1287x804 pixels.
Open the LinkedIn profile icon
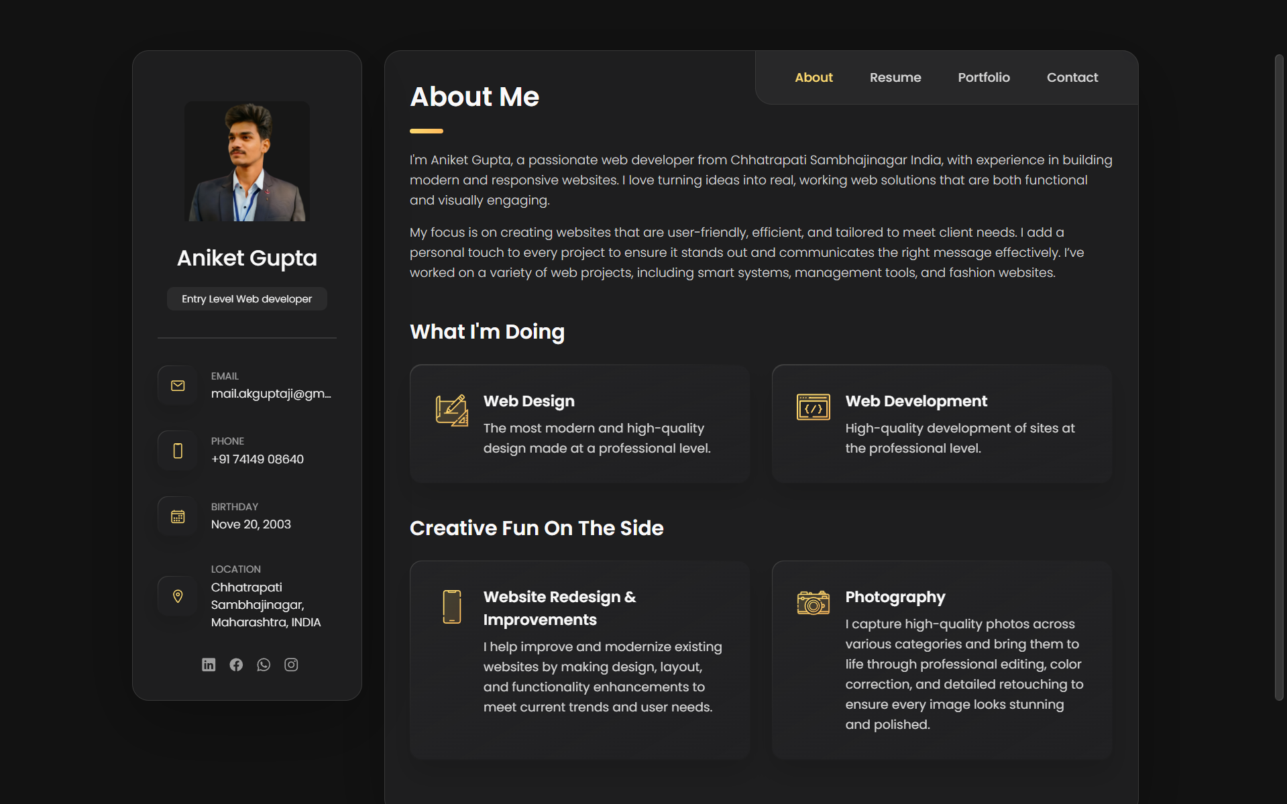coord(209,665)
